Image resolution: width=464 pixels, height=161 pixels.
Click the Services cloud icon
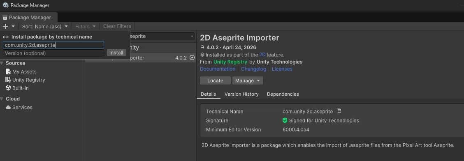(x=8, y=107)
